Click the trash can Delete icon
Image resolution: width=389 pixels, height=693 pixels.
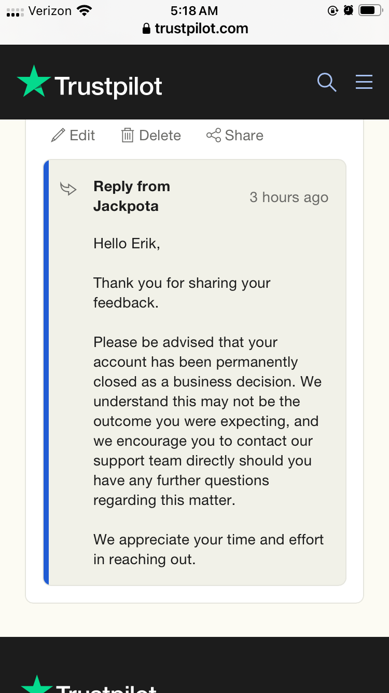128,135
